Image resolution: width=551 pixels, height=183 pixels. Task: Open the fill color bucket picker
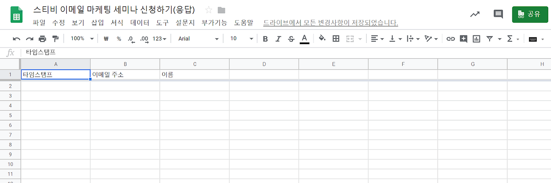(x=322, y=38)
